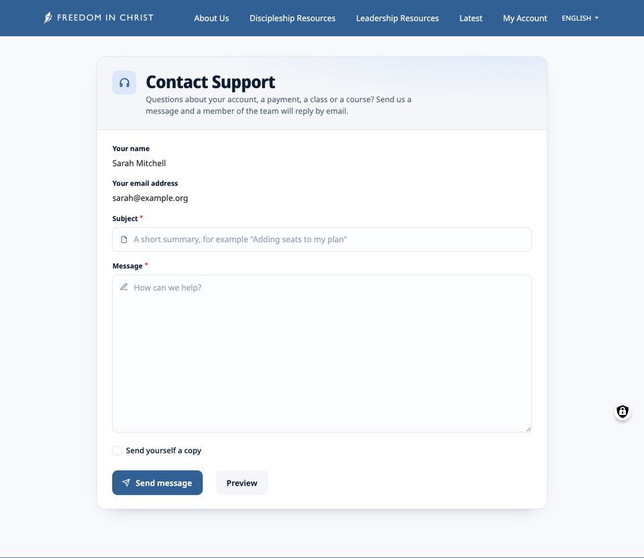Open the About Us menu

point(211,18)
